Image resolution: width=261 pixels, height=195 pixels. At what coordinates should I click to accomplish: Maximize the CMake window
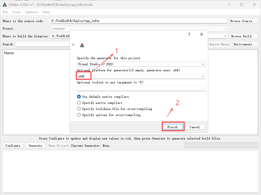(242, 5)
